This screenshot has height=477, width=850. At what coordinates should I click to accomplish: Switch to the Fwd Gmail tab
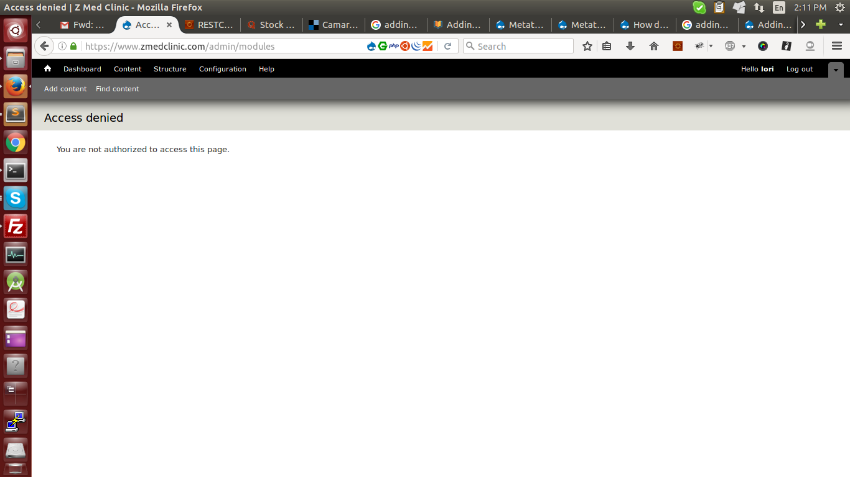point(83,25)
